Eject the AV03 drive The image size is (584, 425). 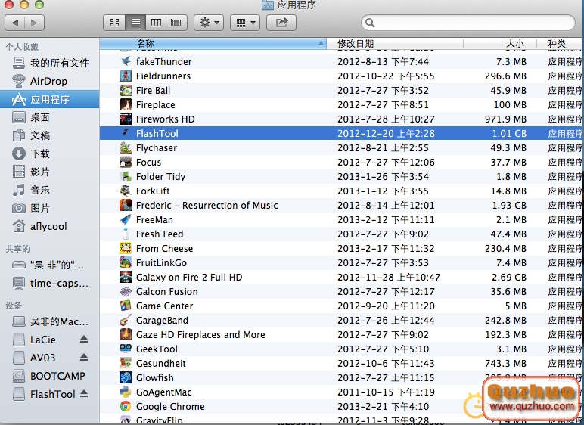click(84, 357)
